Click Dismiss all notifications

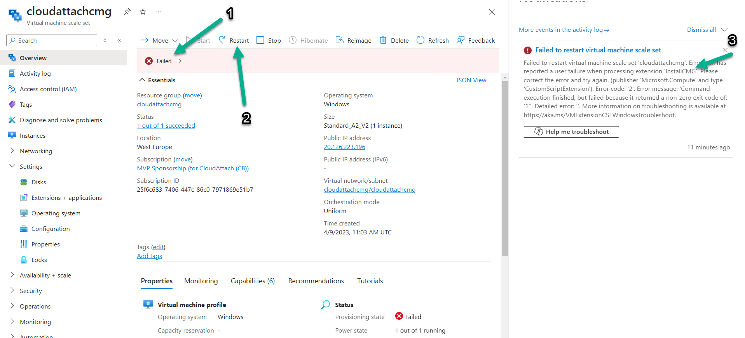click(x=701, y=29)
